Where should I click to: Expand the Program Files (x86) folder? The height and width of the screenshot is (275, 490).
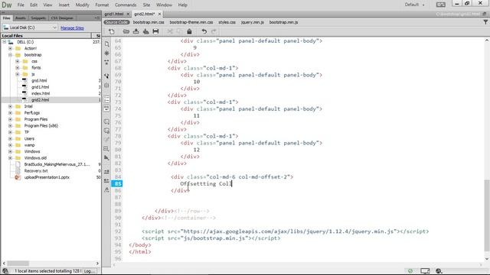click(x=10, y=125)
